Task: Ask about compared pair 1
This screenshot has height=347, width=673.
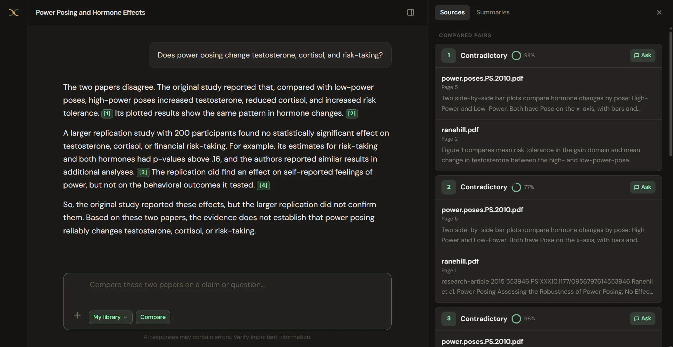Action: (642, 55)
